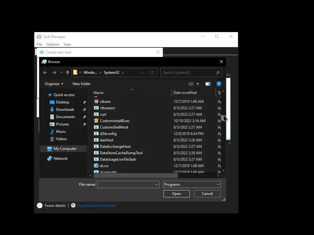Screen dimensions: 314x235
Task: Click the yellow folder icon in address bar
Action: pyautogui.click(x=75, y=72)
